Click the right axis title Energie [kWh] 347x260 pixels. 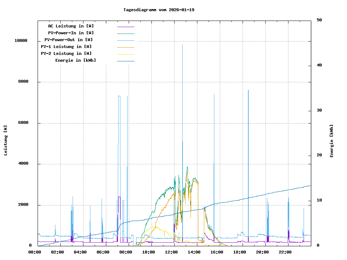click(x=331, y=141)
